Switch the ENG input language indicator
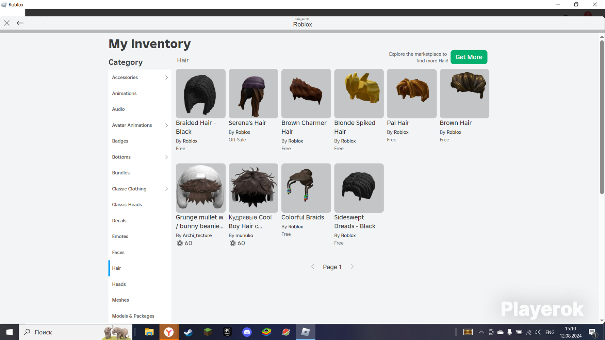 tap(550, 333)
